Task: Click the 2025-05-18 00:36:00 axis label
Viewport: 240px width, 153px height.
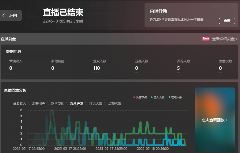Action: [x=153, y=148]
